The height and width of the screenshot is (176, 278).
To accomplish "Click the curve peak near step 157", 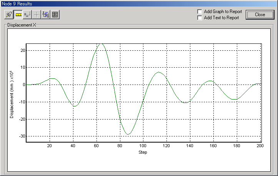I will coord(210,81).
